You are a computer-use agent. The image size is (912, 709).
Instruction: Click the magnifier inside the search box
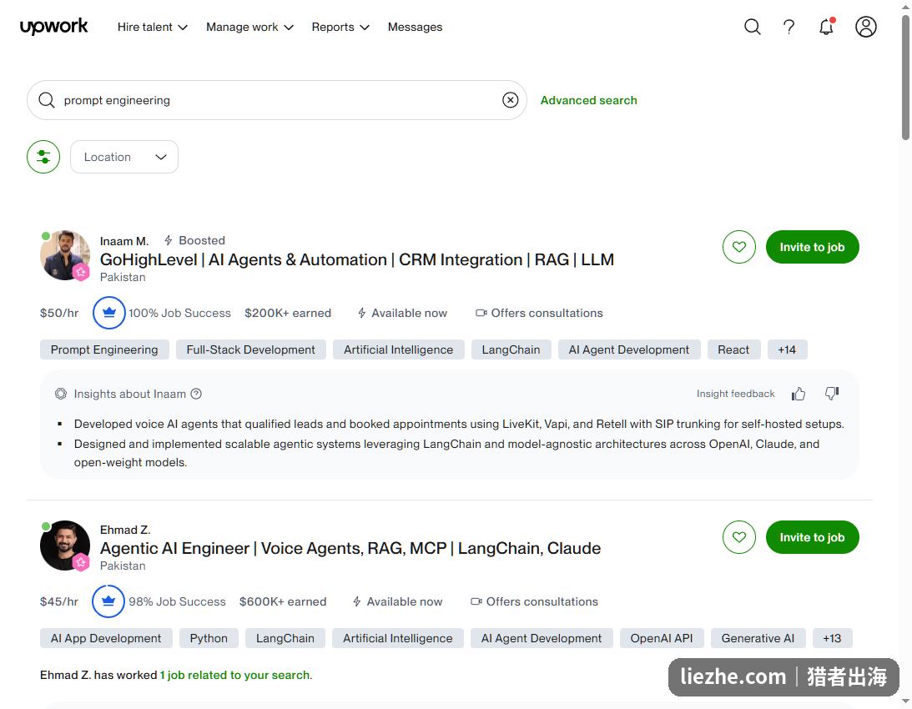coord(47,100)
